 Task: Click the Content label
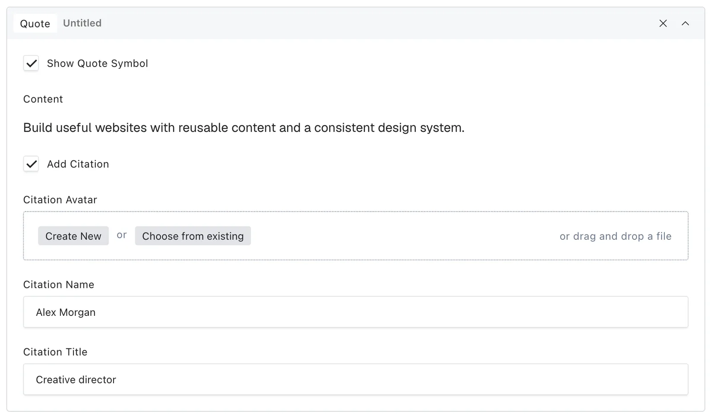tap(43, 99)
